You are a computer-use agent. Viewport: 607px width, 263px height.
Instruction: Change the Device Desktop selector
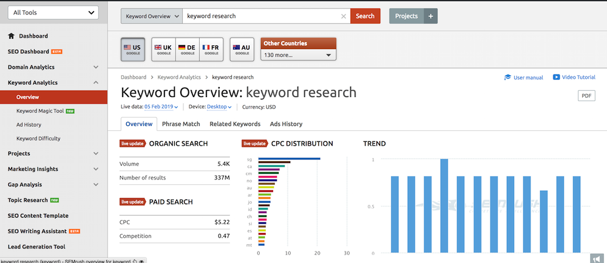(219, 107)
